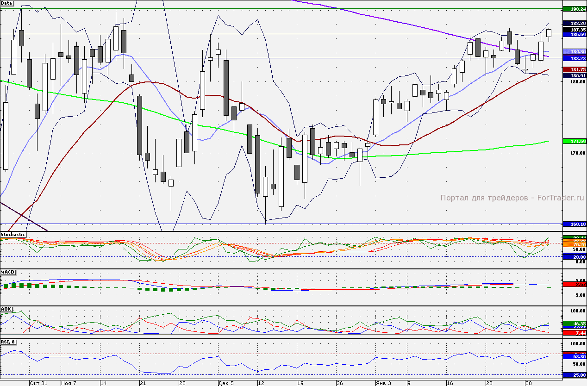Click the blue 160.10 price level tag
This screenshot has height=386, width=587.
tap(574, 224)
